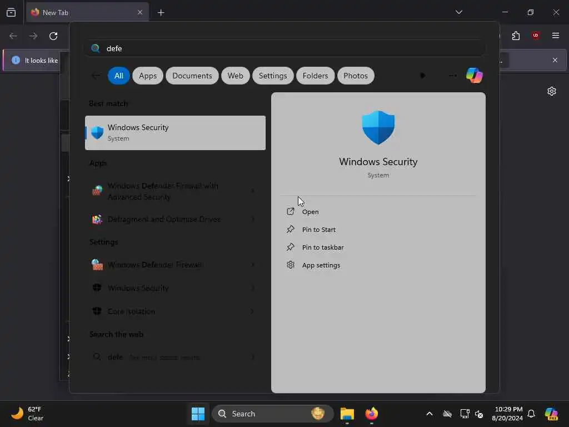Open App settings for Windows Security
This screenshot has height=427, width=569.
[321, 265]
